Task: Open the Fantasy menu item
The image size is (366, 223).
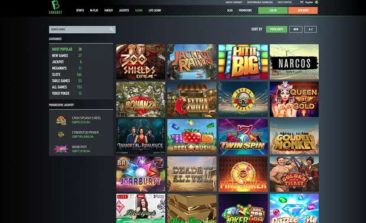Action: coord(108,10)
